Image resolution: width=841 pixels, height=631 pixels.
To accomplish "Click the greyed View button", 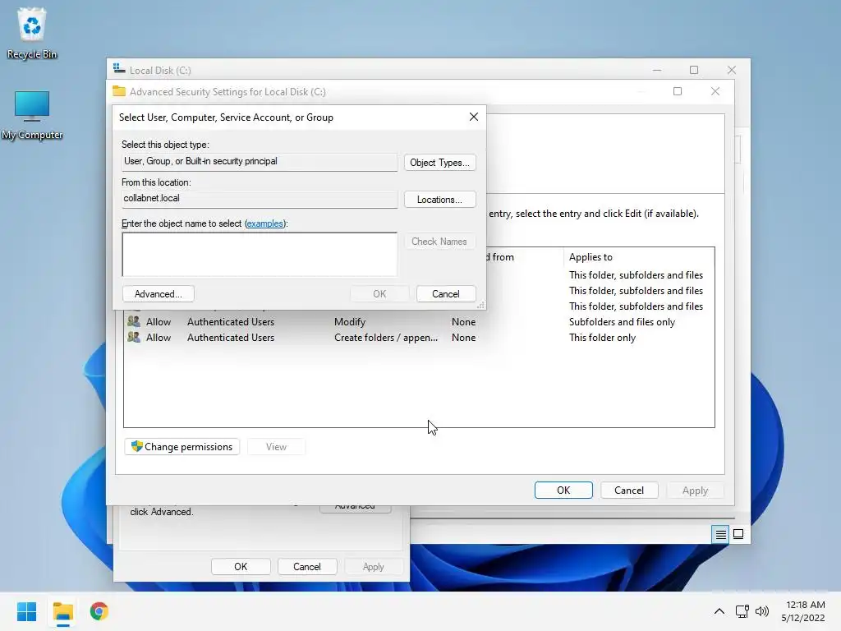I will [276, 446].
